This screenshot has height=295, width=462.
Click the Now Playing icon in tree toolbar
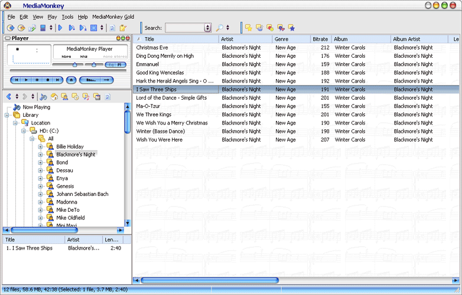pyautogui.click(x=44, y=97)
